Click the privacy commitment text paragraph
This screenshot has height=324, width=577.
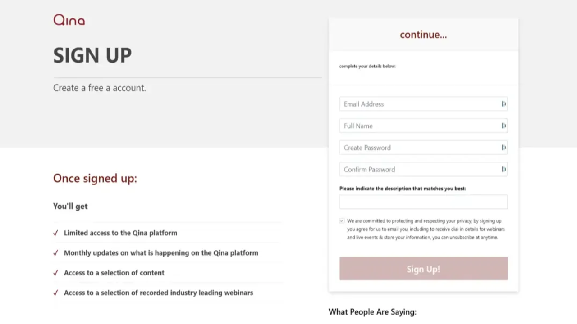(x=426, y=229)
